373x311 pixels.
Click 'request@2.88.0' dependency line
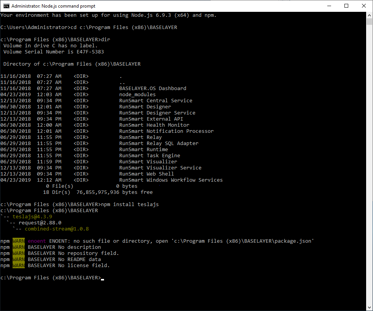40,223
